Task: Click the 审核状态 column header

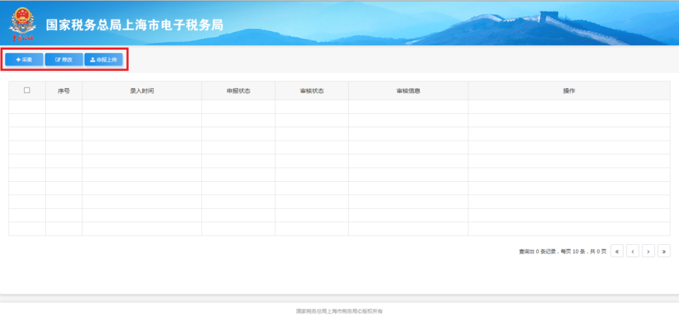Action: click(312, 91)
